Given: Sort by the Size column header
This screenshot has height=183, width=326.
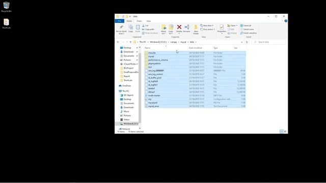Looking at the screenshot, I should click(x=239, y=48).
